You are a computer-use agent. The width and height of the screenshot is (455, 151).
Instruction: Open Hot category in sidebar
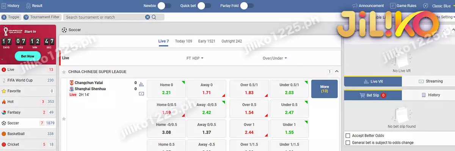[28, 102]
